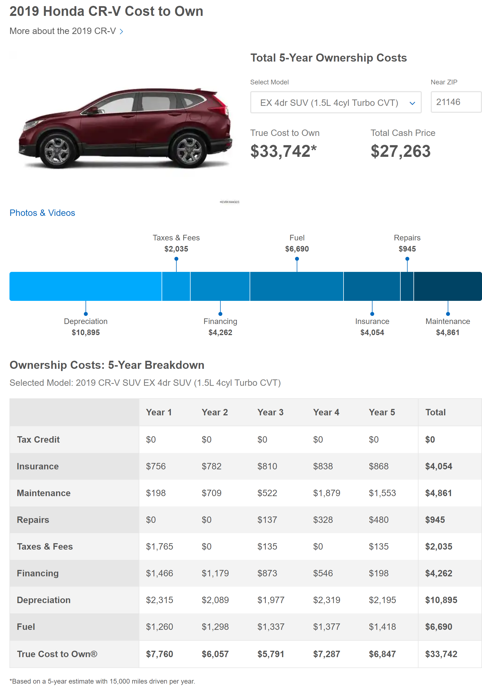This screenshot has width=482, height=690.
Task: Open the Select Model dropdown
Action: click(x=335, y=102)
